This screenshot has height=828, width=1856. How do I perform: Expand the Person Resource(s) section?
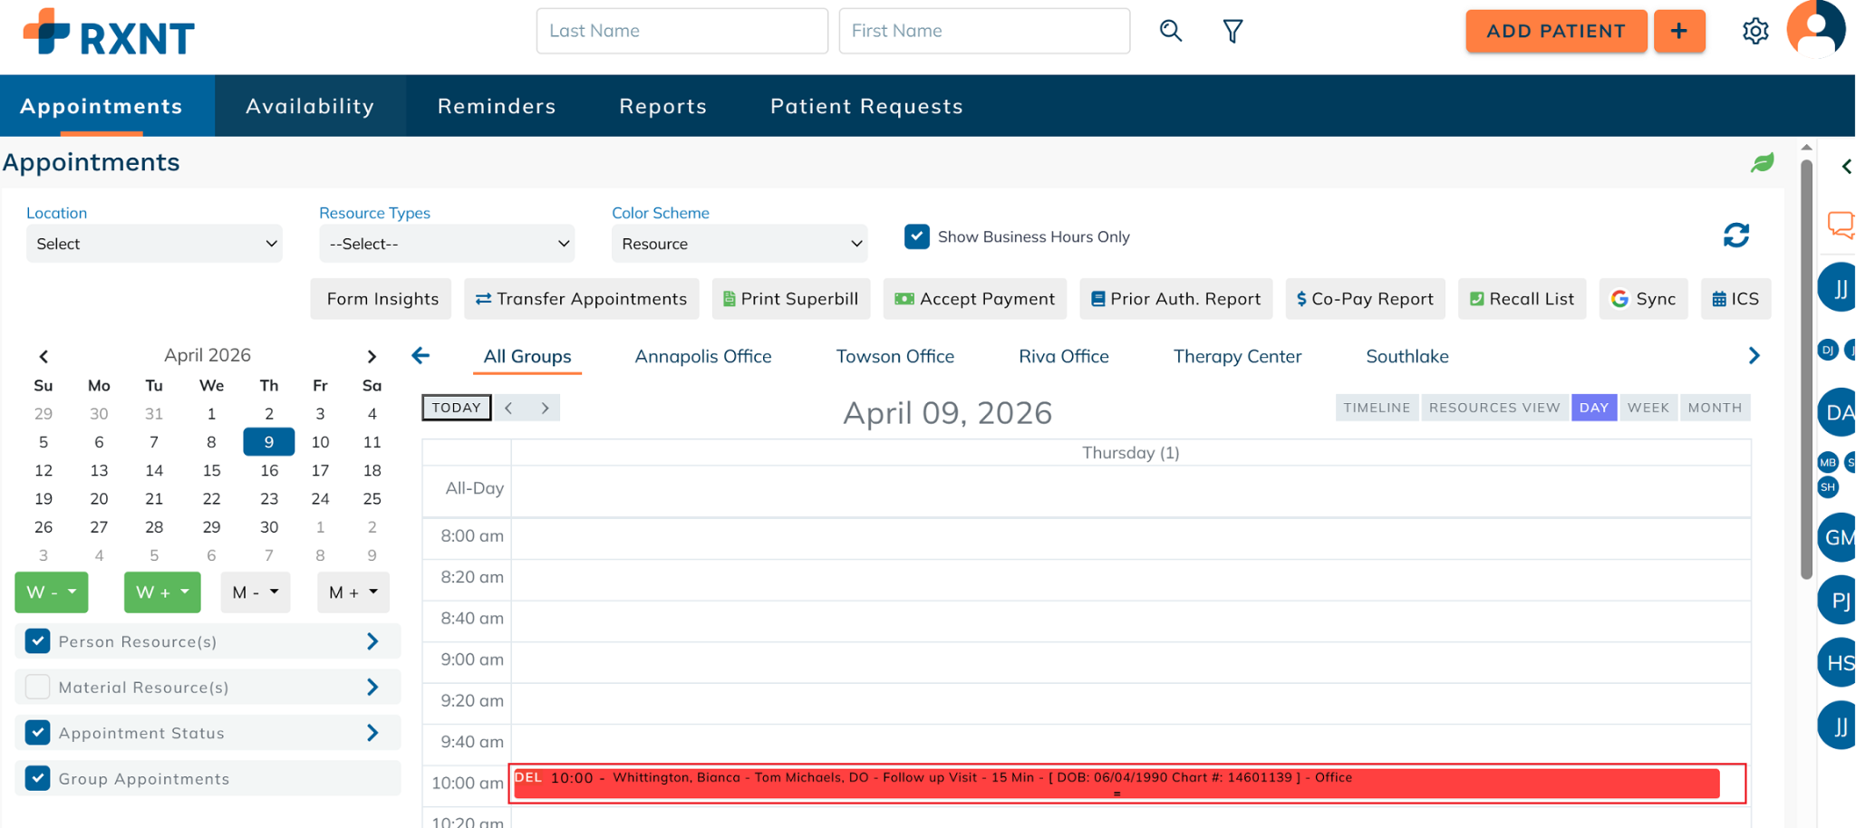point(372,641)
